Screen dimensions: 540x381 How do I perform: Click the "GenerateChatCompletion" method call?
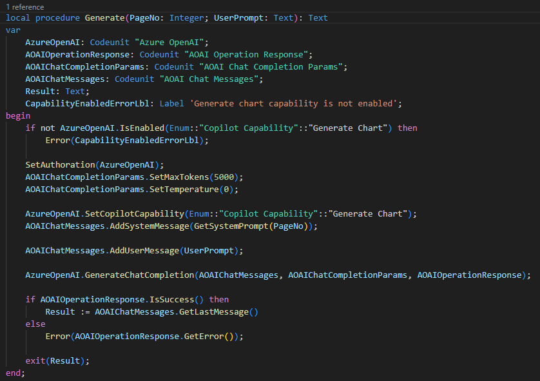[139, 275]
